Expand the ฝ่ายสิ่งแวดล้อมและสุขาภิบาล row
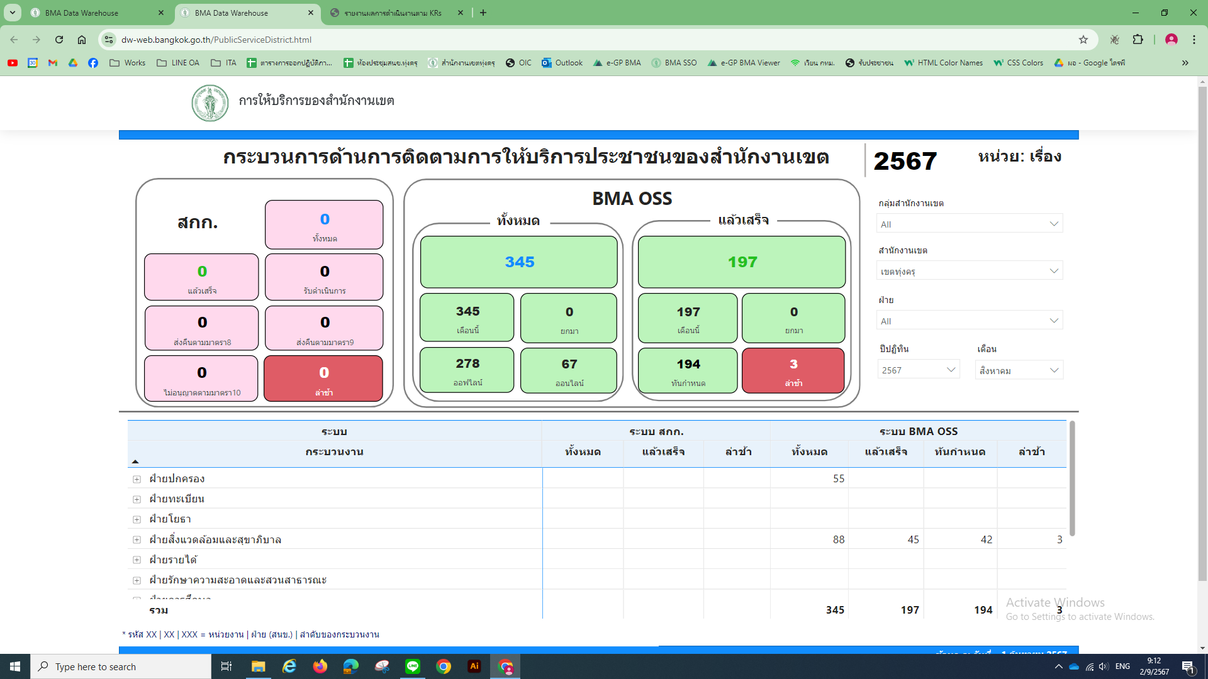This screenshot has height=679, width=1208. [x=137, y=540]
